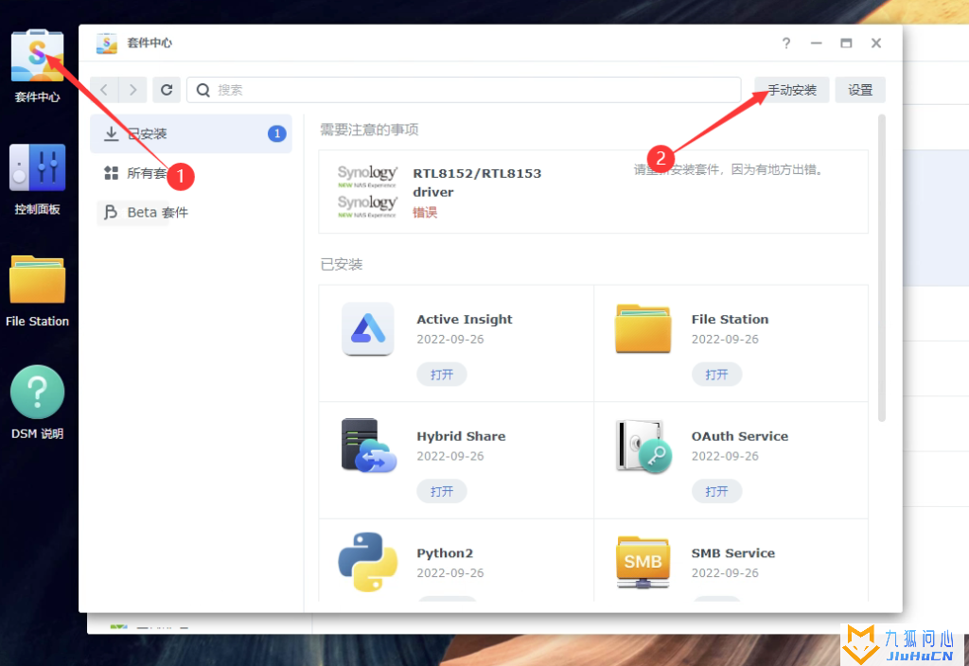Click the search field in Package Center
Screen dimensions: 969x666
(464, 90)
